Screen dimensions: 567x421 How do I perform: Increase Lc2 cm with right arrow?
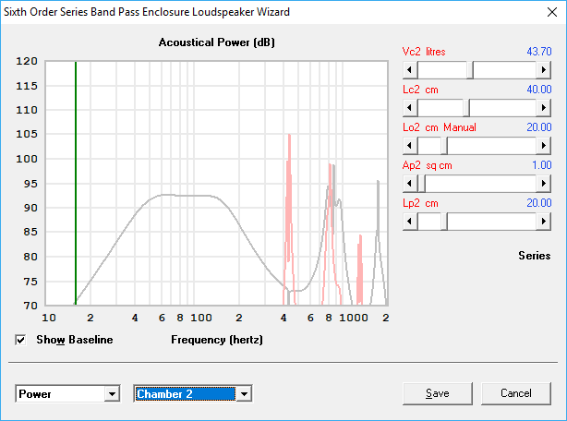(x=544, y=108)
